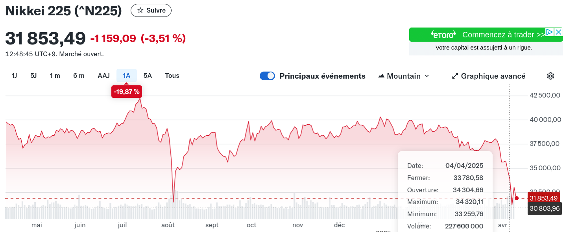Choose the AAJ year-to-date range

click(103, 75)
